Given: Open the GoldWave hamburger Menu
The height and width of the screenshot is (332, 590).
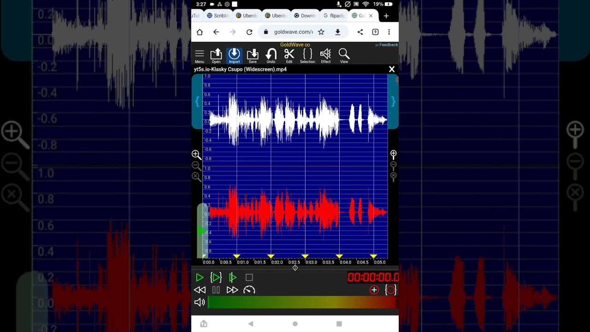Looking at the screenshot, I should (199, 56).
